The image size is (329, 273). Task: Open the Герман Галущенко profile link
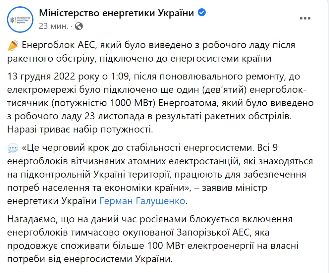pyautogui.click(x=142, y=201)
